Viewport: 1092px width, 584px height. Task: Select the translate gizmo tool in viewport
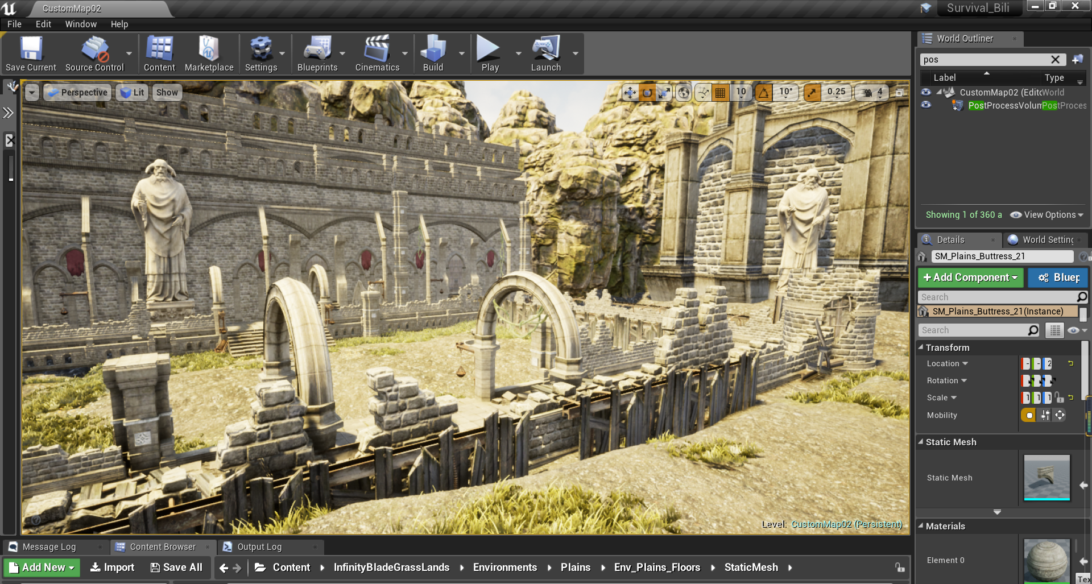coord(630,92)
